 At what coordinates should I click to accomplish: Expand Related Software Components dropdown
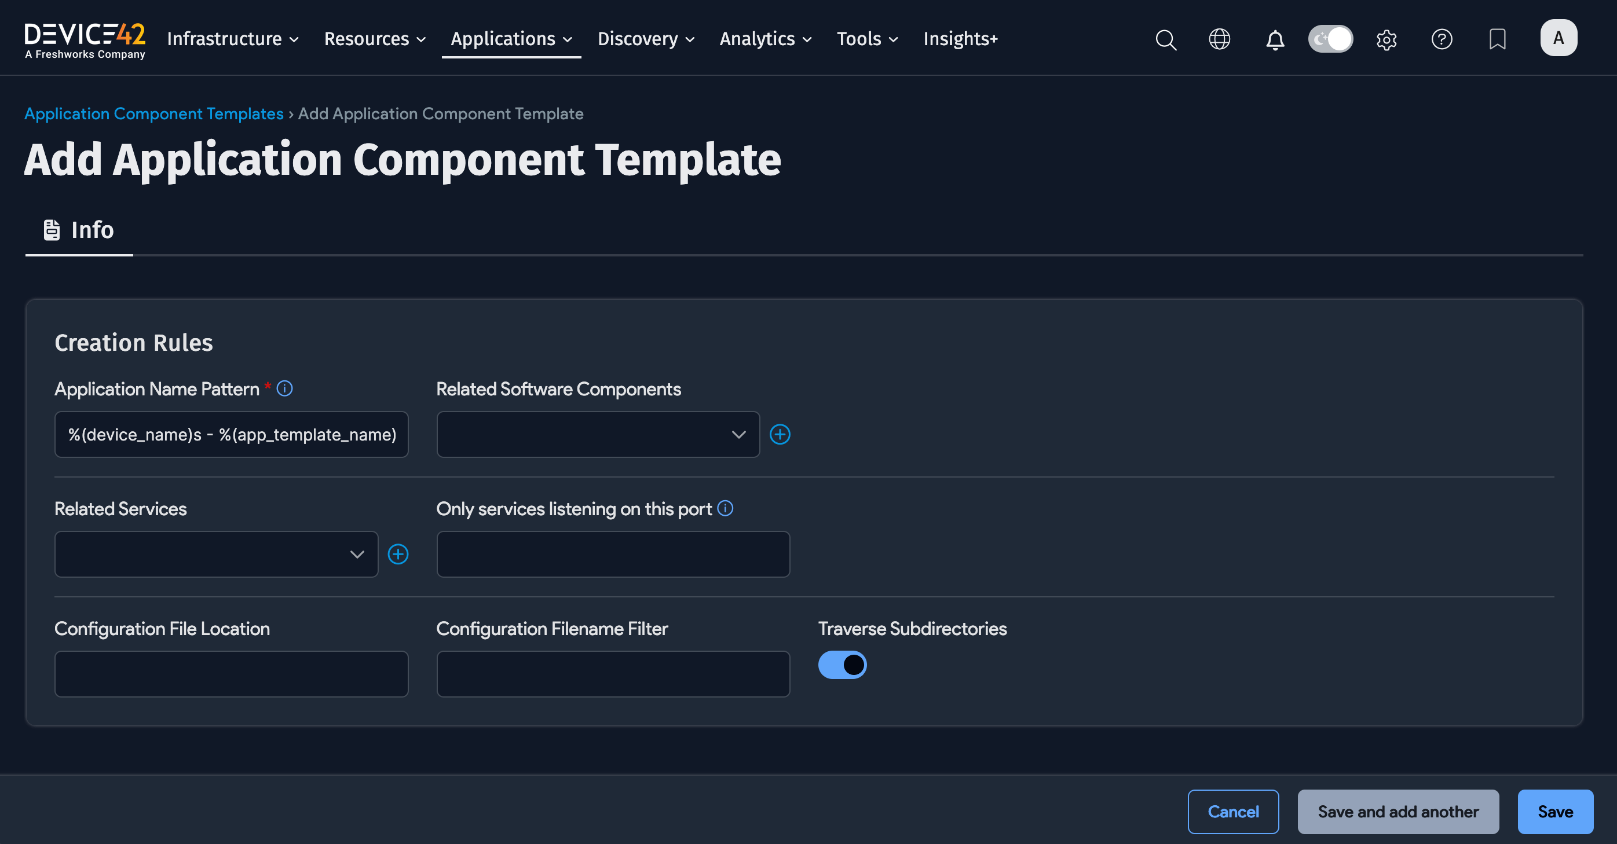tap(598, 434)
